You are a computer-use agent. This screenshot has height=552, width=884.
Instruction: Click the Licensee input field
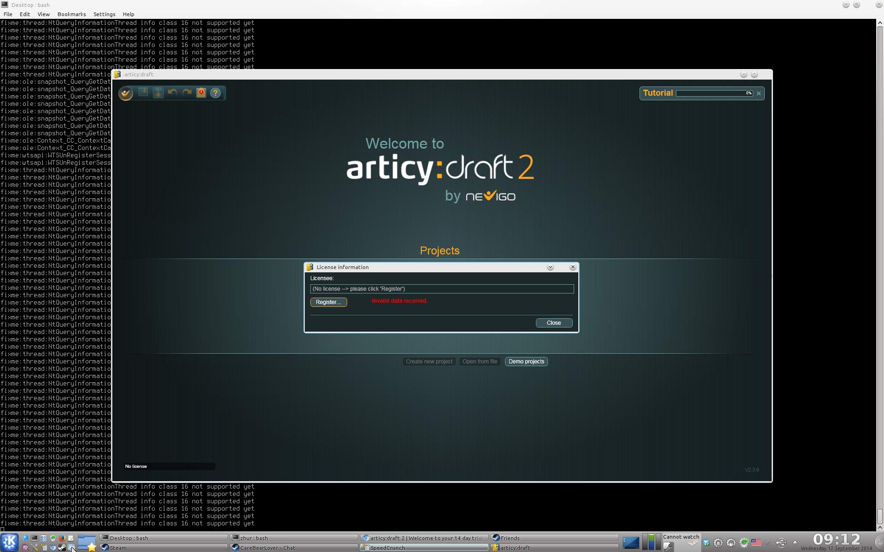pos(441,288)
